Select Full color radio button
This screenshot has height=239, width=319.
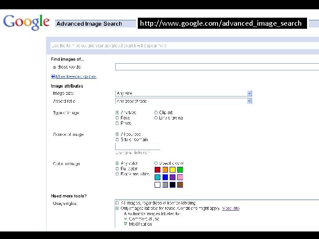click(117, 169)
